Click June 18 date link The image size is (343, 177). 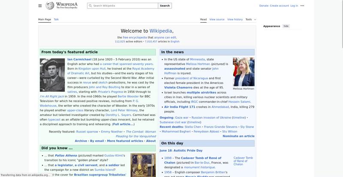[x=166, y=150]
